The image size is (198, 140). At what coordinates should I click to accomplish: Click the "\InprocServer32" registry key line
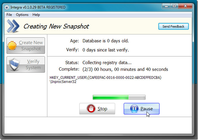[x=63, y=82]
